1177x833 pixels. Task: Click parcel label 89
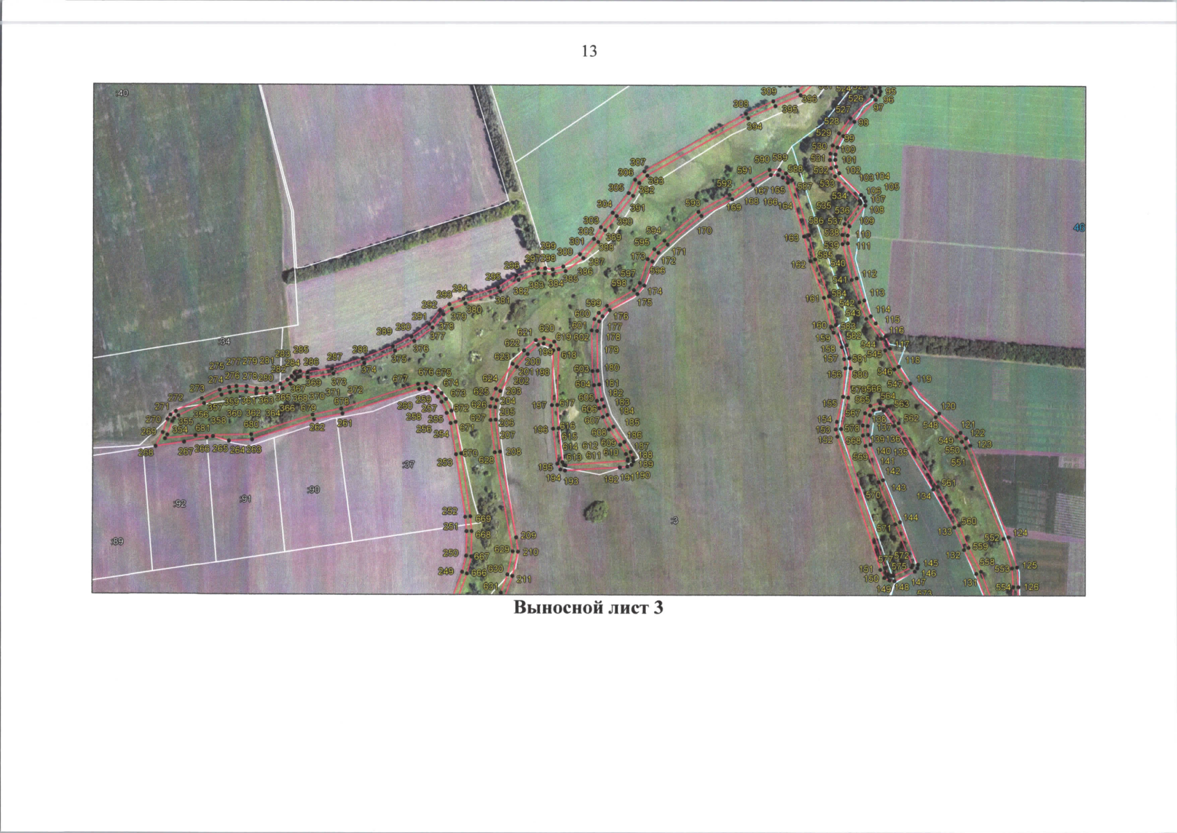117,541
